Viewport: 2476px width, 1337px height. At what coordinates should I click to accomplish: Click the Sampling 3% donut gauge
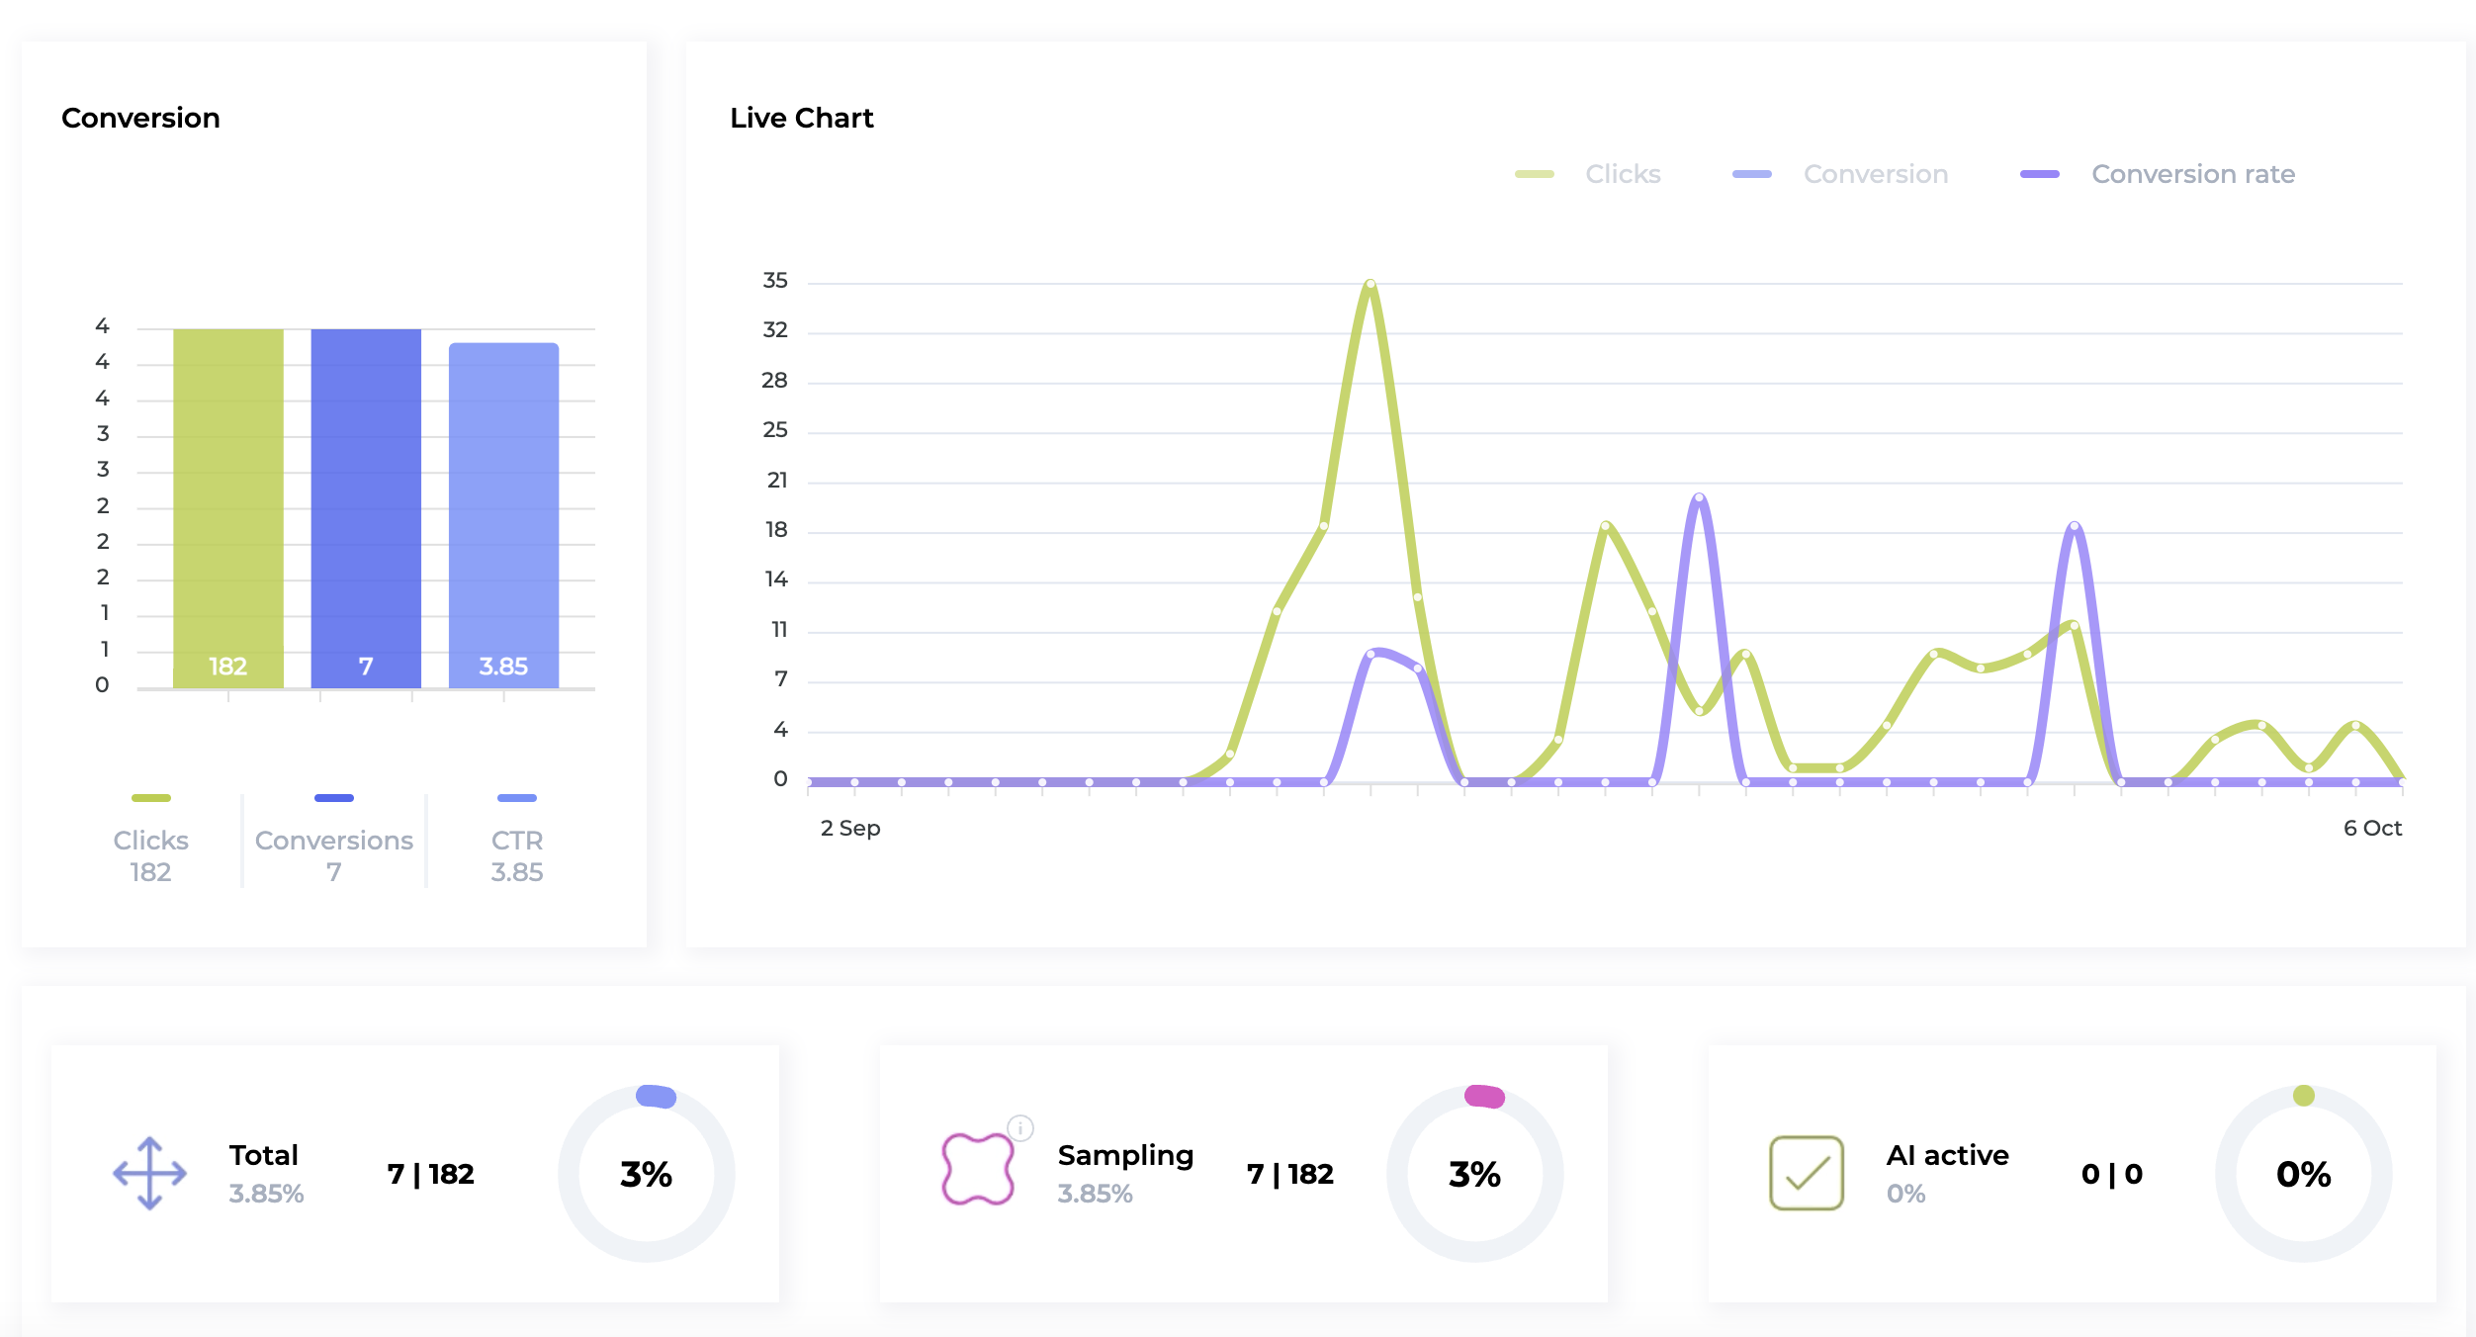(x=1474, y=1173)
